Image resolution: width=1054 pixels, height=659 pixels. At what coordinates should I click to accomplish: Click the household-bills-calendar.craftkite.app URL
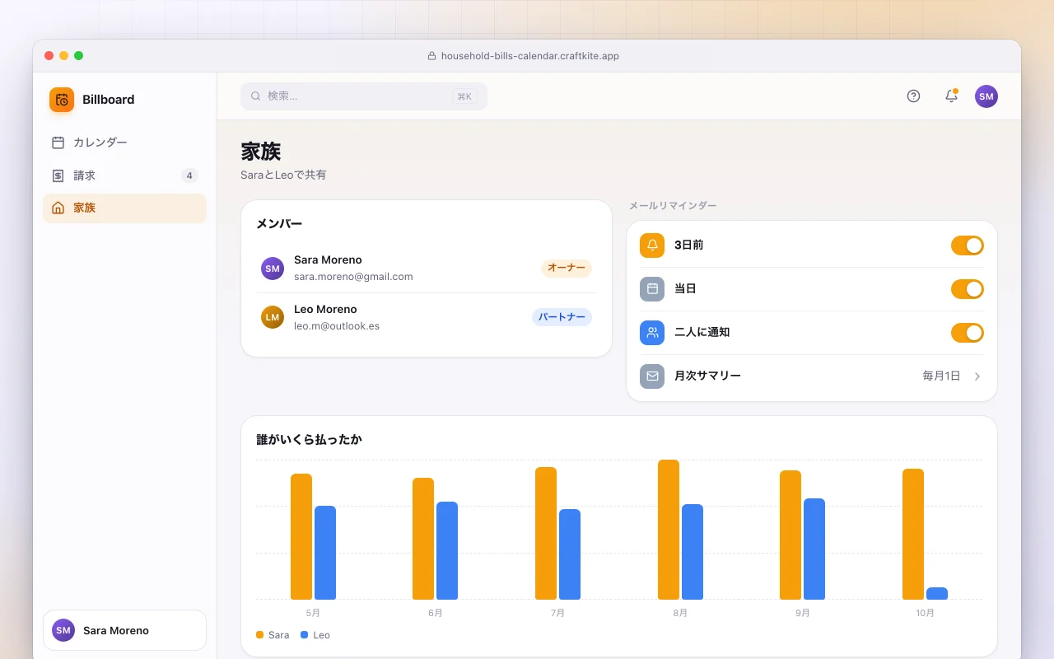530,56
